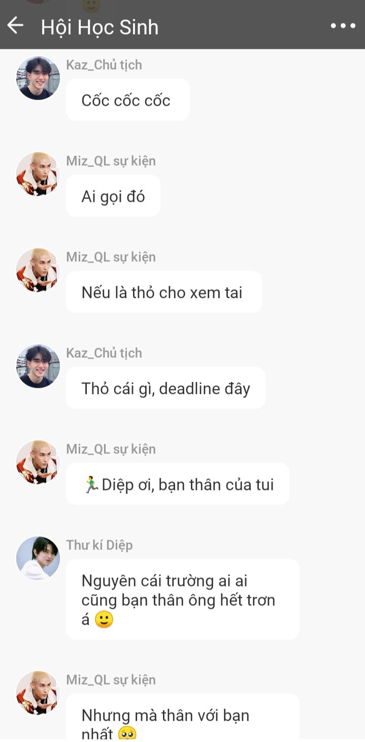Open Miz_QL avatar beside 'Nếu là thỏ cho xem tai'
Image resolution: width=365 pixels, height=742 pixels.
38,270
